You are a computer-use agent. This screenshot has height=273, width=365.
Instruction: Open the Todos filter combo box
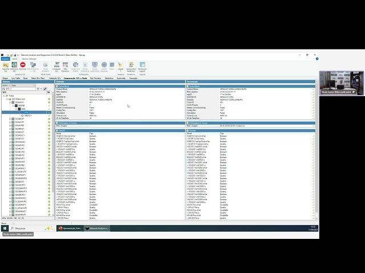(x=23, y=85)
